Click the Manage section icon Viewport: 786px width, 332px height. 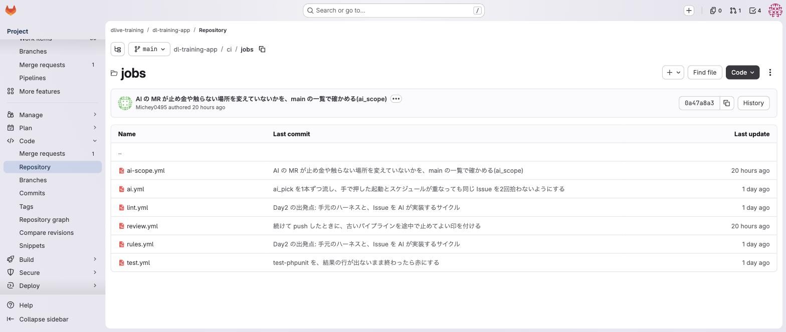[x=11, y=115]
